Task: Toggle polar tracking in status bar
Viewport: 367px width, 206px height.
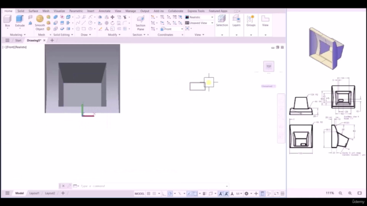Action: click(170, 193)
